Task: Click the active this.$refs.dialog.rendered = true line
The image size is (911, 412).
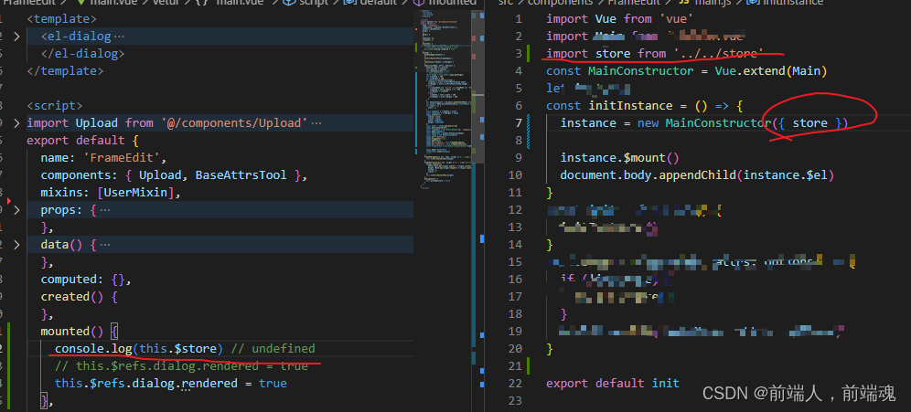Action: [x=171, y=384]
